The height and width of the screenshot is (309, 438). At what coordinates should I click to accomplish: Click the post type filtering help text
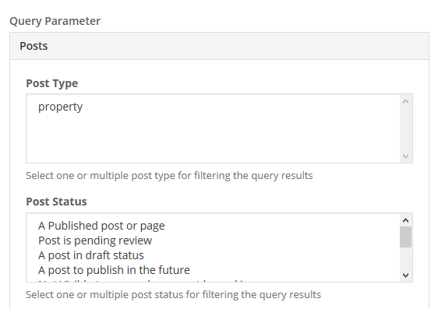169,176
